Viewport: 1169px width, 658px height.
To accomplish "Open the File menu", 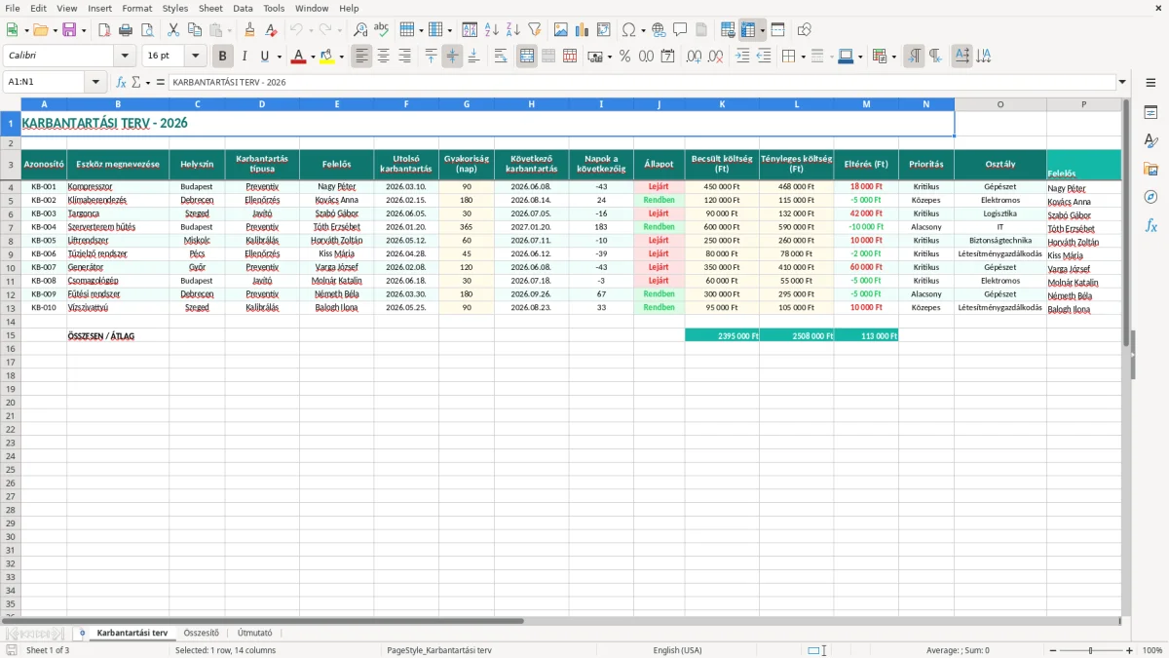I will [x=13, y=8].
